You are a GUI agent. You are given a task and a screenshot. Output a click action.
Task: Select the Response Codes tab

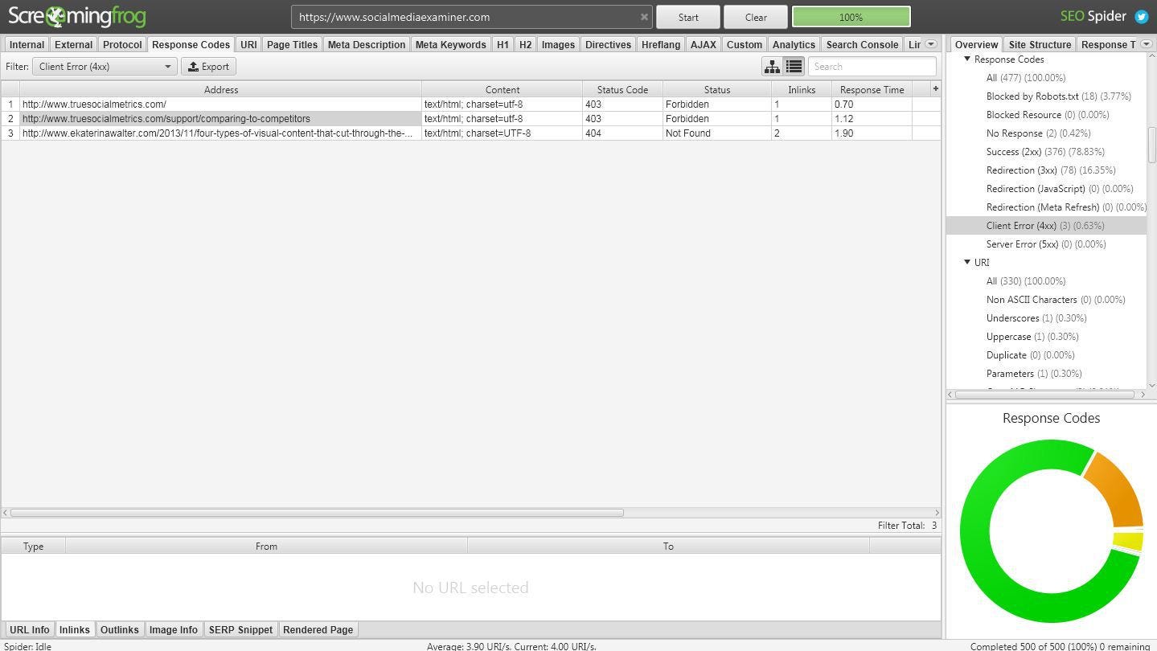tap(191, 45)
